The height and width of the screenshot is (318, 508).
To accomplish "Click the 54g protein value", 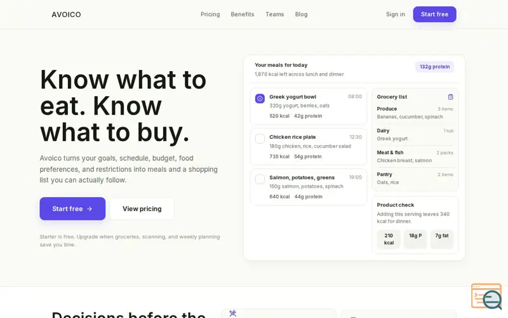I will (x=308, y=156).
